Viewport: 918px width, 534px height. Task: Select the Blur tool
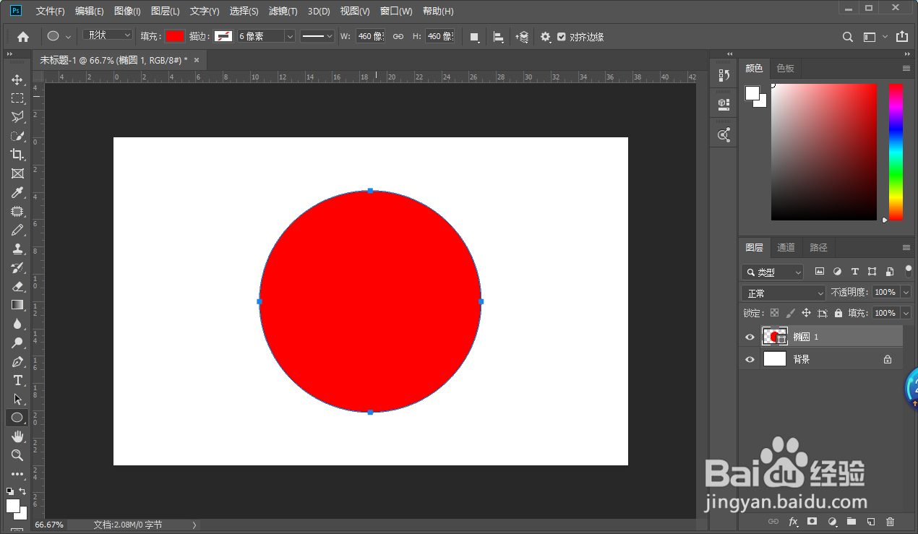pyautogui.click(x=17, y=324)
